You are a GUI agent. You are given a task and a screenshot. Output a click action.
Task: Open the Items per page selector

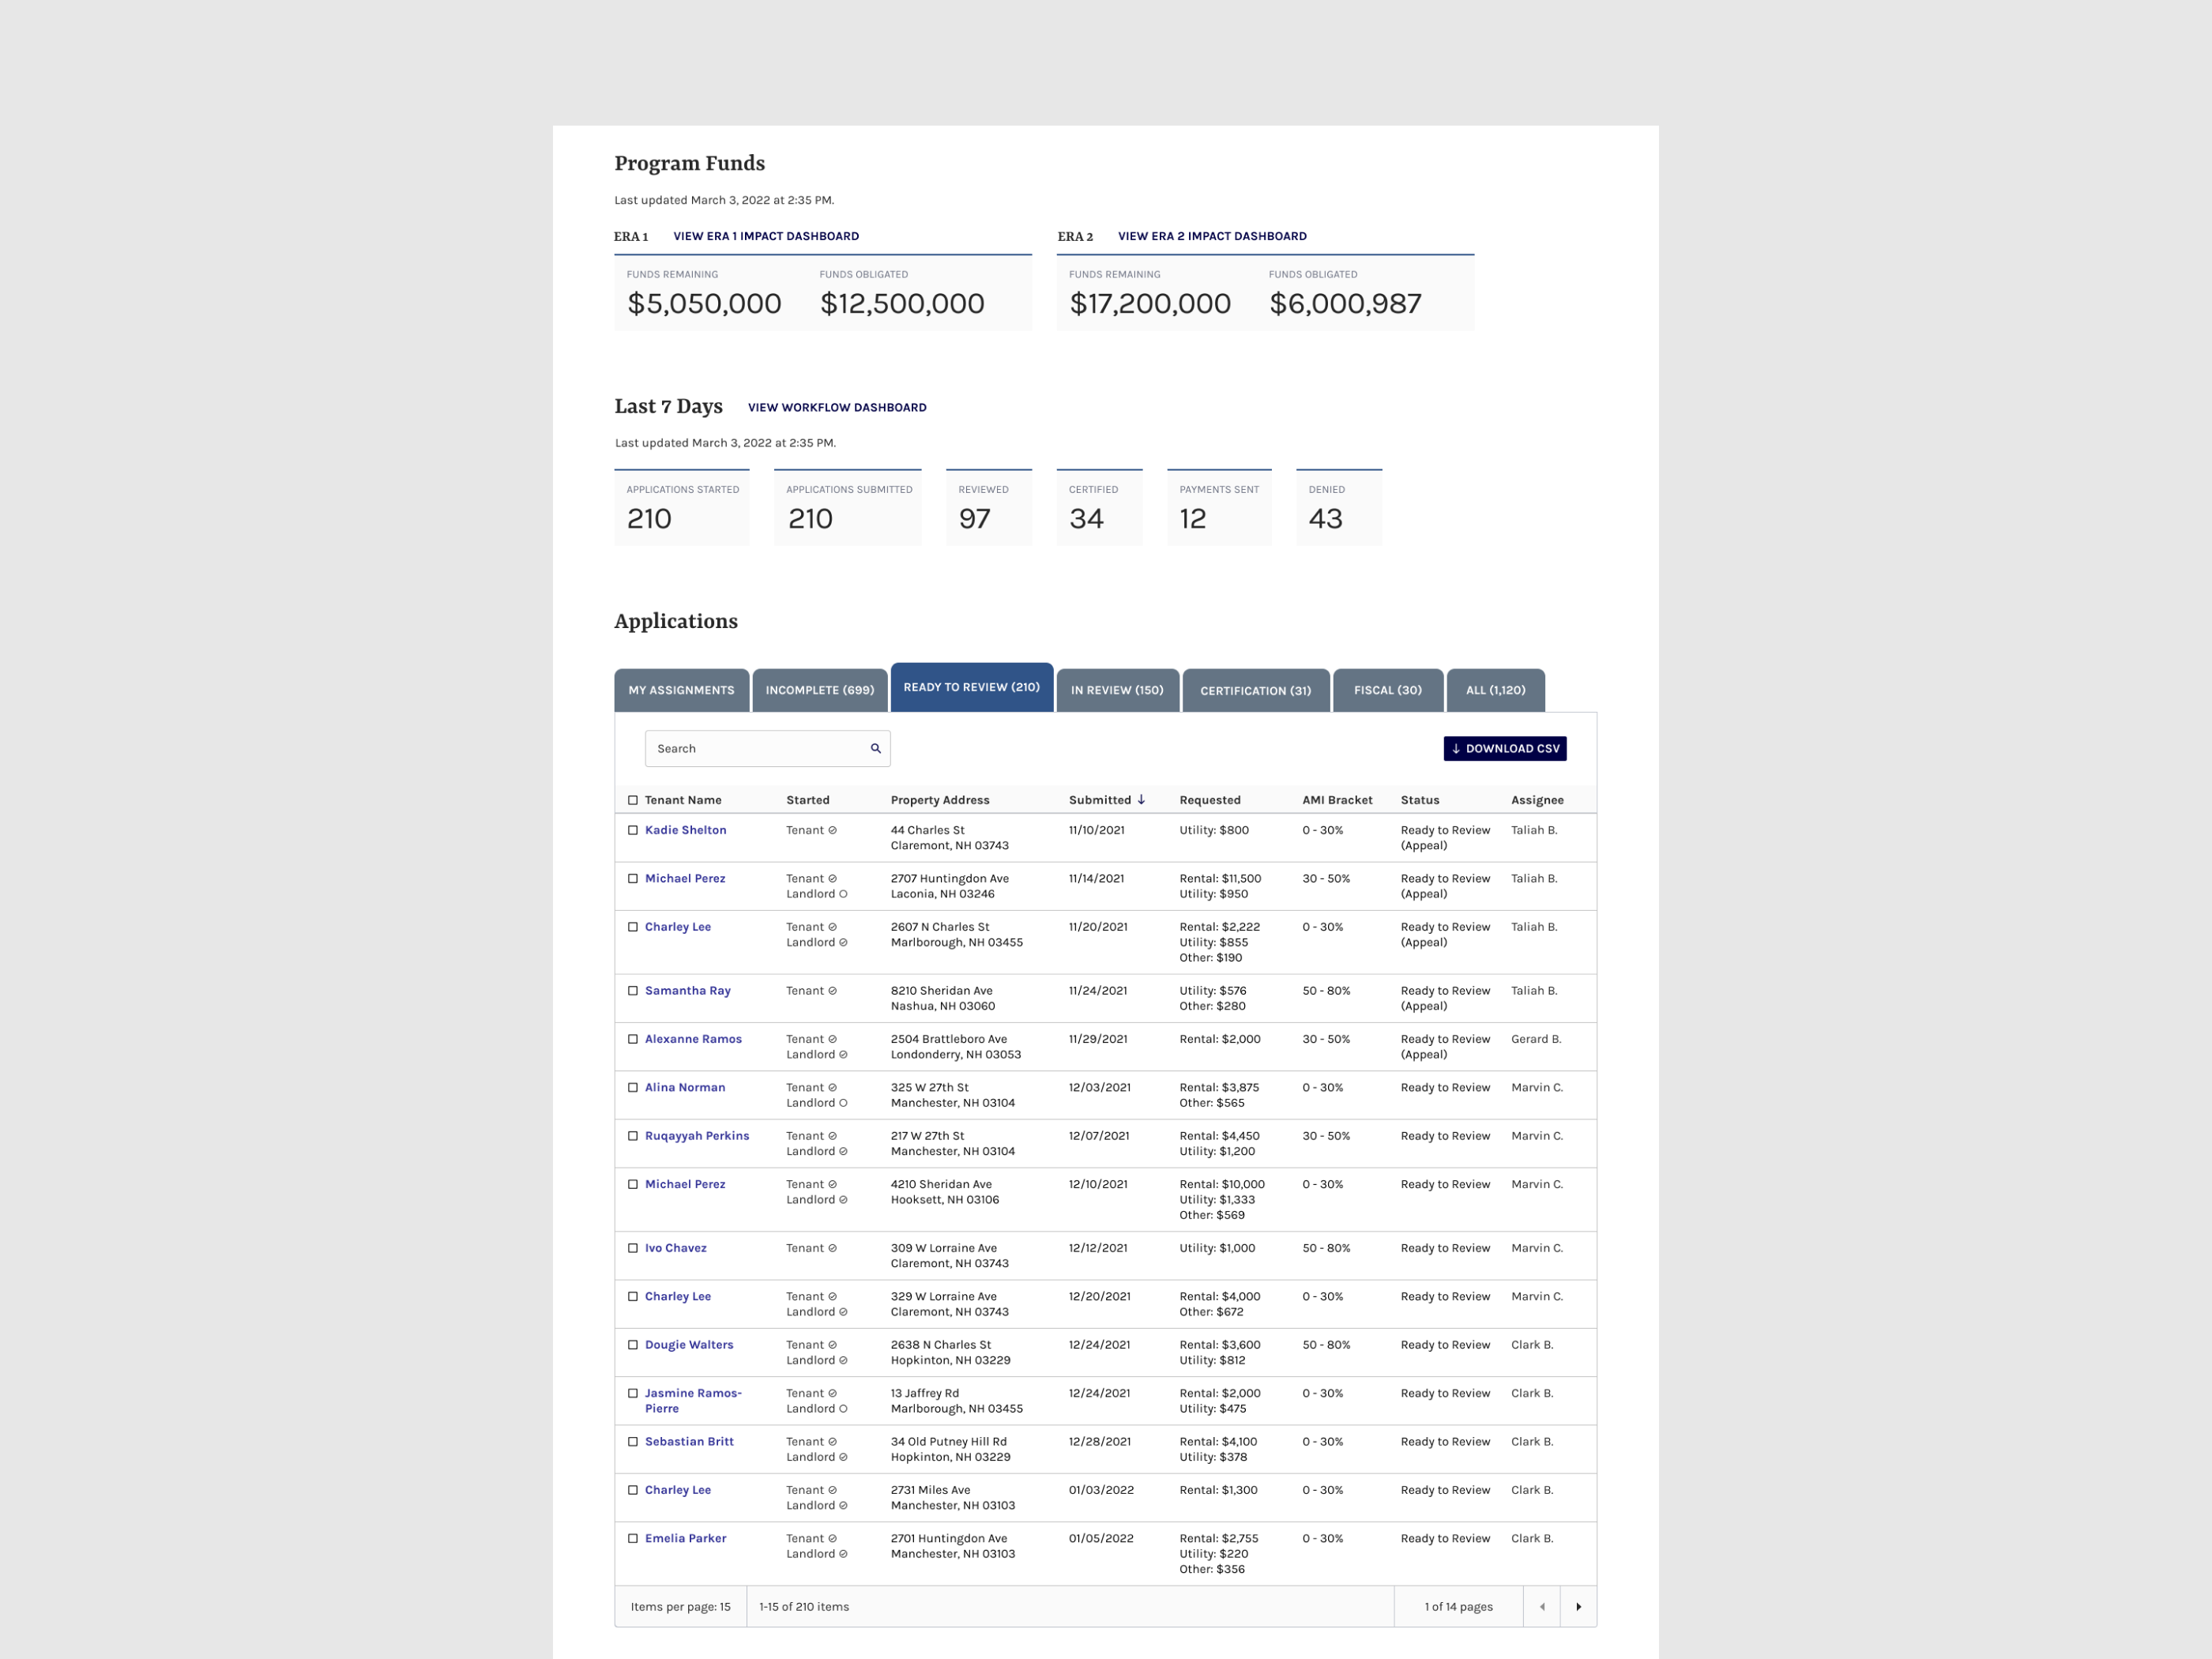(x=680, y=1607)
